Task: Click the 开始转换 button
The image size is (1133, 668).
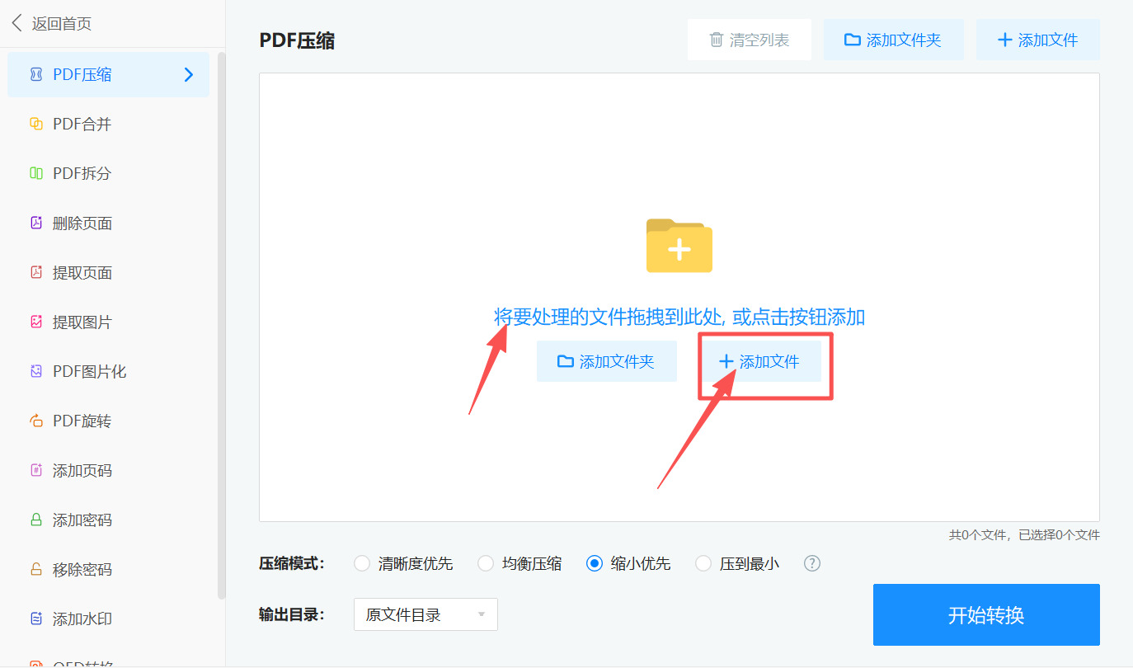Action: tap(986, 614)
